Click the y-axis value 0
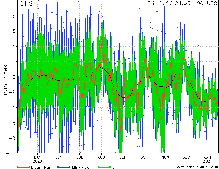This screenshot has height=169, width=219. pyautogui.click(x=14, y=77)
